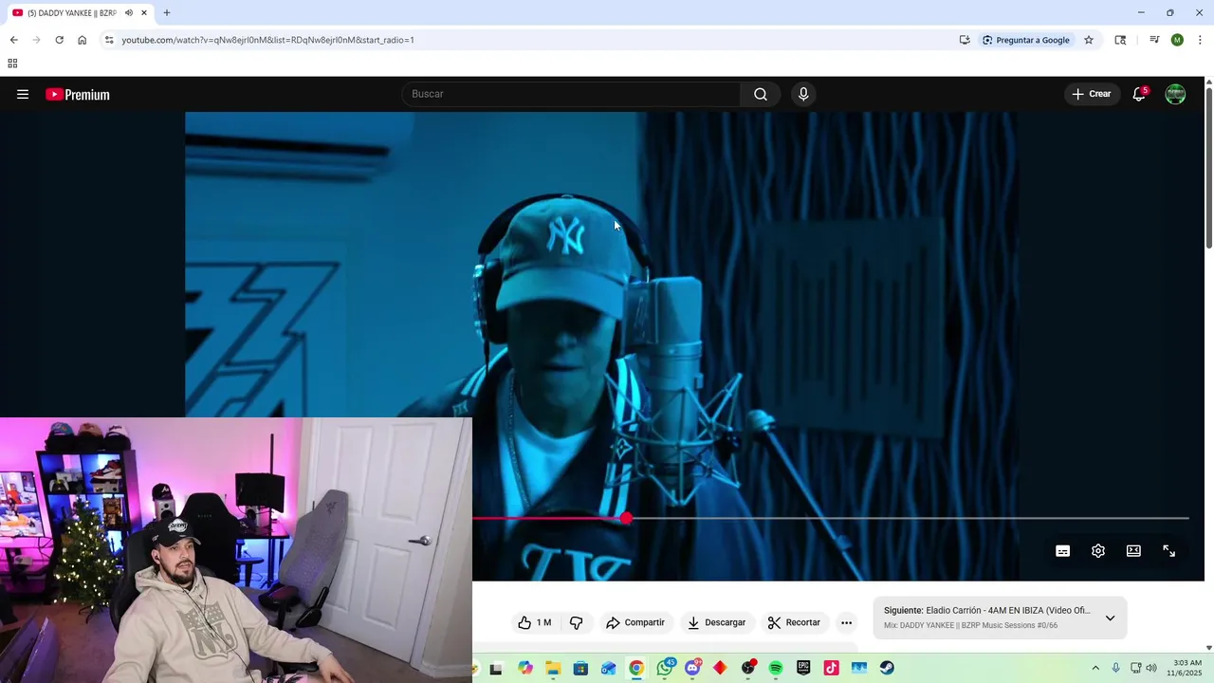Click the magnifier search button
This screenshot has width=1214, height=683.
point(761,94)
